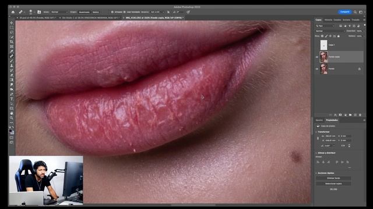This screenshot has width=373, height=209.
Task: Click the Eliminar fondo button
Action: [333, 178]
